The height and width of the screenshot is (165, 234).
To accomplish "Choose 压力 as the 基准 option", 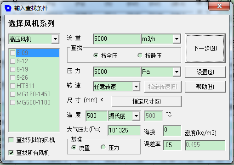I will 103,147.
